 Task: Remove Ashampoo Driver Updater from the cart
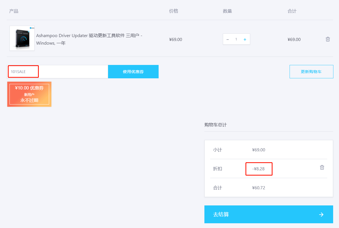coord(328,39)
